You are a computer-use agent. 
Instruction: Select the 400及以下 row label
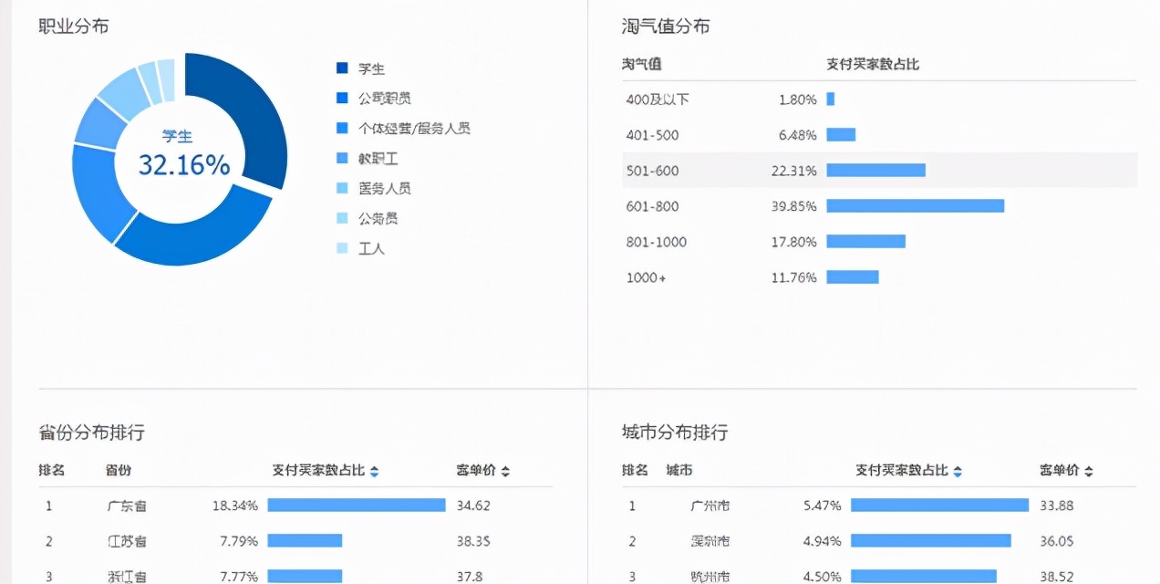tap(658, 99)
